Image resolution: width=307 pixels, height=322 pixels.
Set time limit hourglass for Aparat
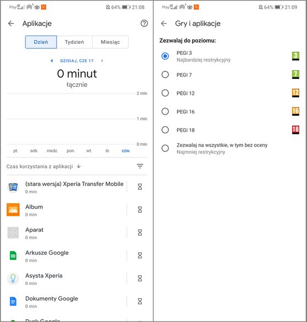tap(140, 233)
